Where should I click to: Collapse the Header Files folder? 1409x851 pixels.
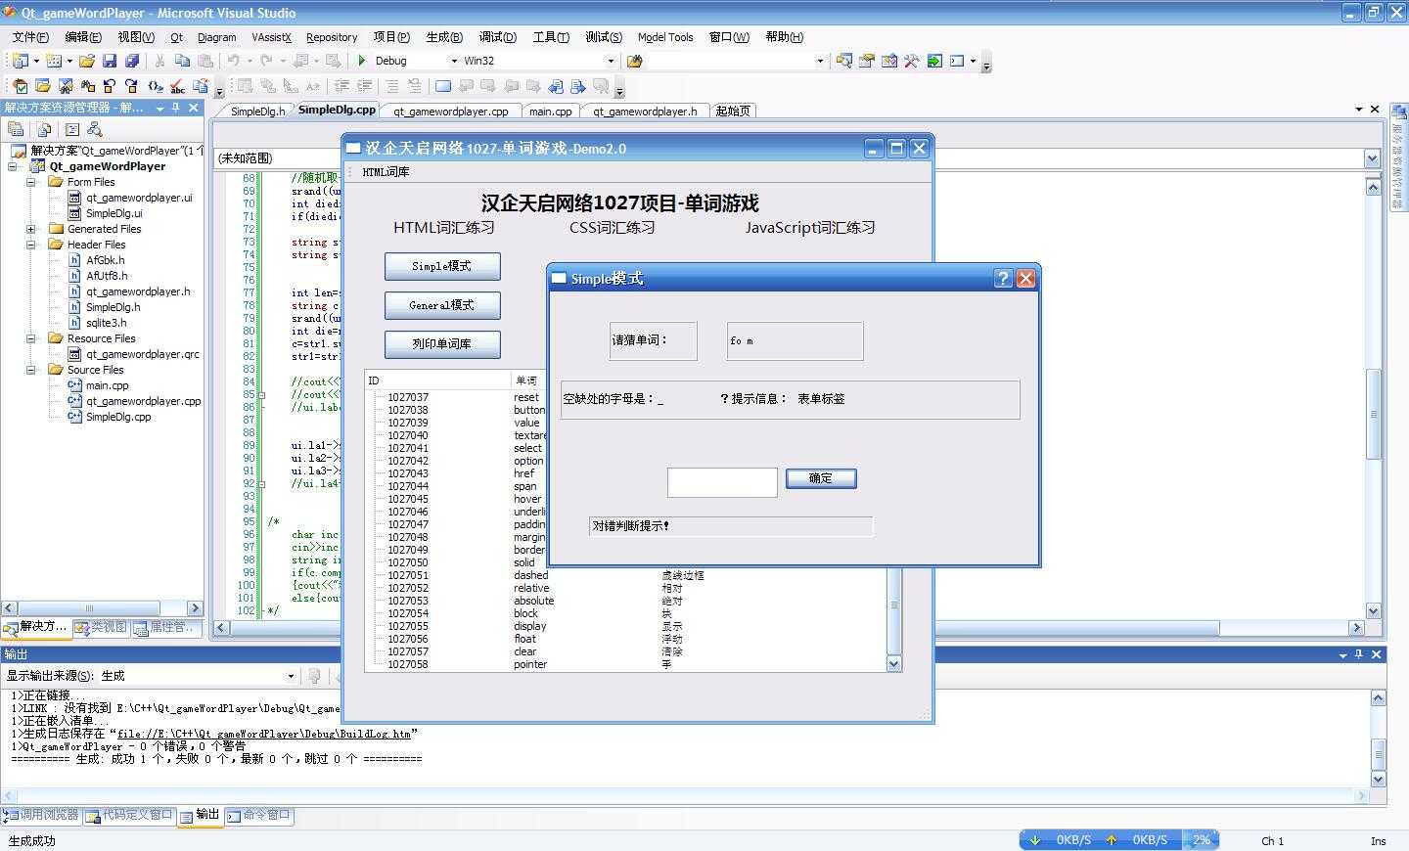[31, 245]
